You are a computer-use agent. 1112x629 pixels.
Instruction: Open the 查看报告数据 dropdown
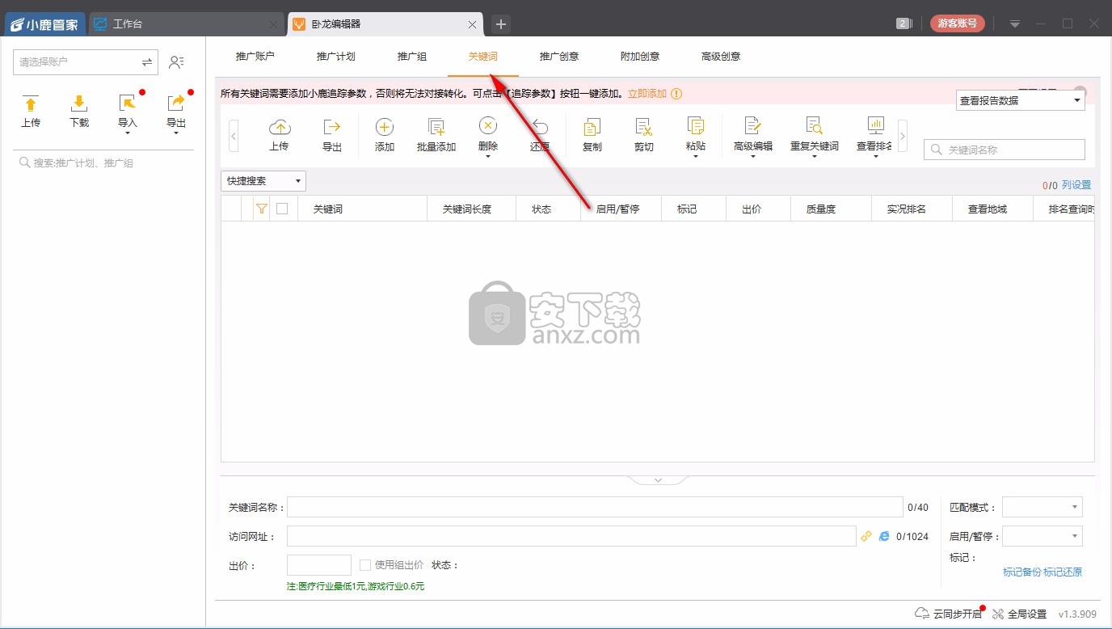[x=1020, y=100]
